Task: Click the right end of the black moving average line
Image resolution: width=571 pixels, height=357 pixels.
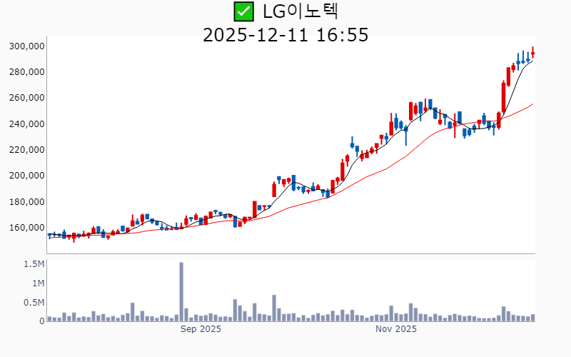Action: pos(532,60)
